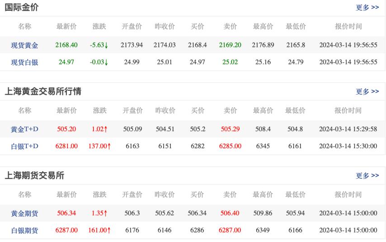386x242 pixels.
Task: Open the 黄金T+D quote link
Action: pyautogui.click(x=24, y=129)
